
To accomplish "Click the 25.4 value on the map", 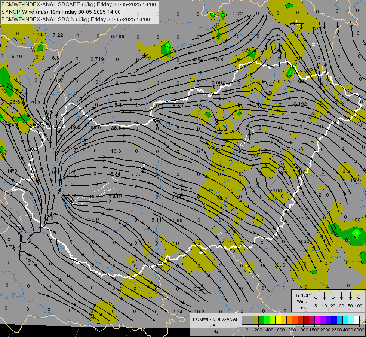I will click(76, 104).
